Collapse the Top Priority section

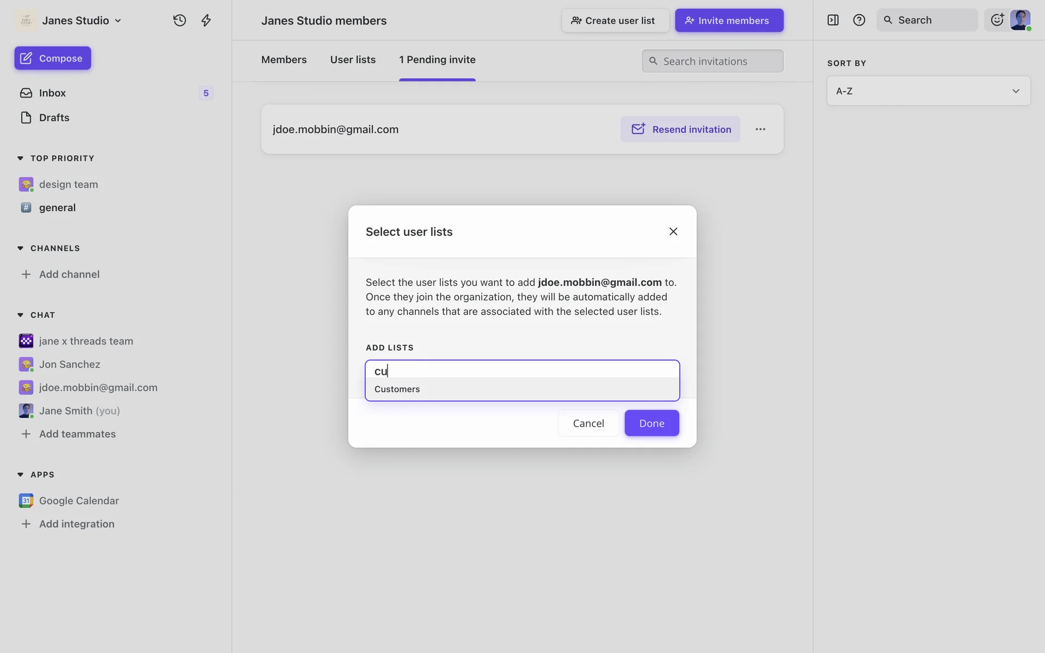point(20,158)
